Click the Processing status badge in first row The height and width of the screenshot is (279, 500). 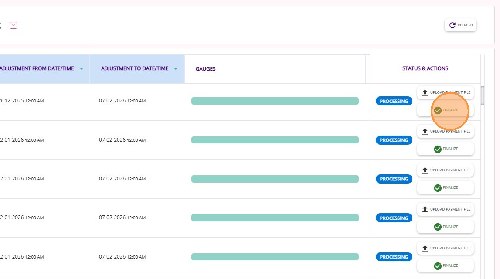(394, 102)
